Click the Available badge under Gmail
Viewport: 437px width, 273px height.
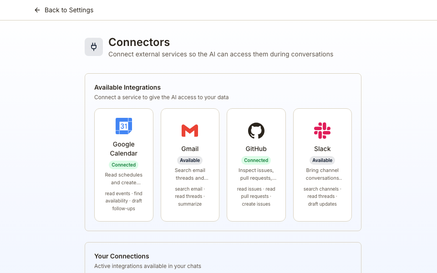tap(190, 161)
